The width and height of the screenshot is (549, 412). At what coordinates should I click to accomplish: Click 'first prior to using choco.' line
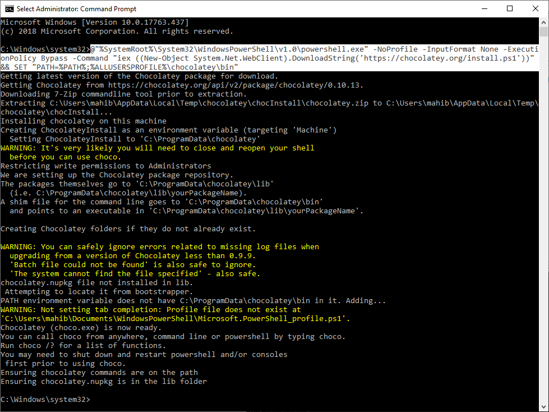66,364
